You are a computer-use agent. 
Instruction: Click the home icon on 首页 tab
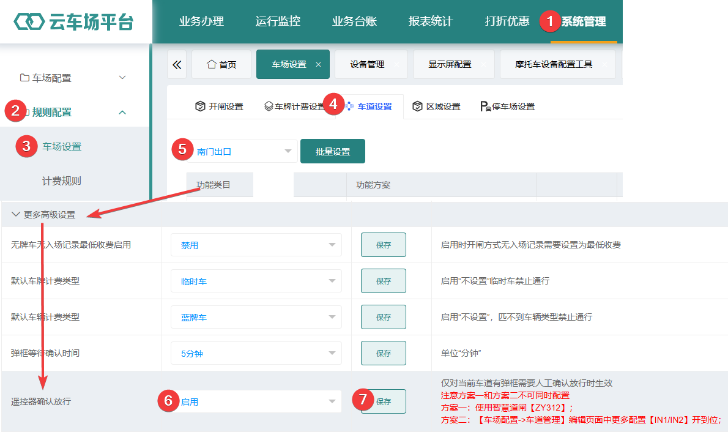(x=211, y=64)
